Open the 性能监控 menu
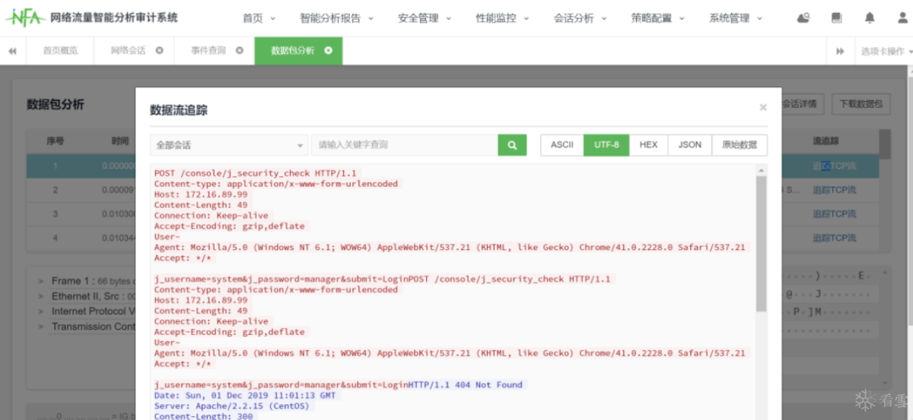The width and height of the screenshot is (913, 420). (502, 18)
